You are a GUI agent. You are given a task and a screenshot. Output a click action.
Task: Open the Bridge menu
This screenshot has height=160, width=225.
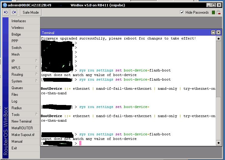coord(24,34)
